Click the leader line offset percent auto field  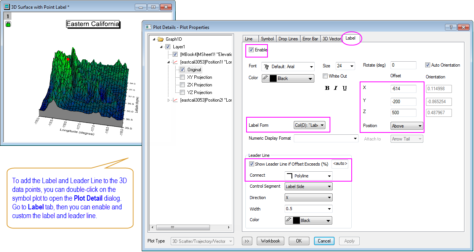click(340, 164)
